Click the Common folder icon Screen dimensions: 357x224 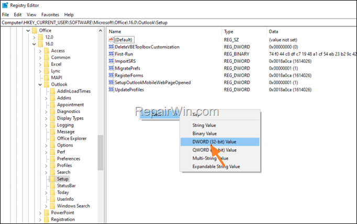[47, 58]
